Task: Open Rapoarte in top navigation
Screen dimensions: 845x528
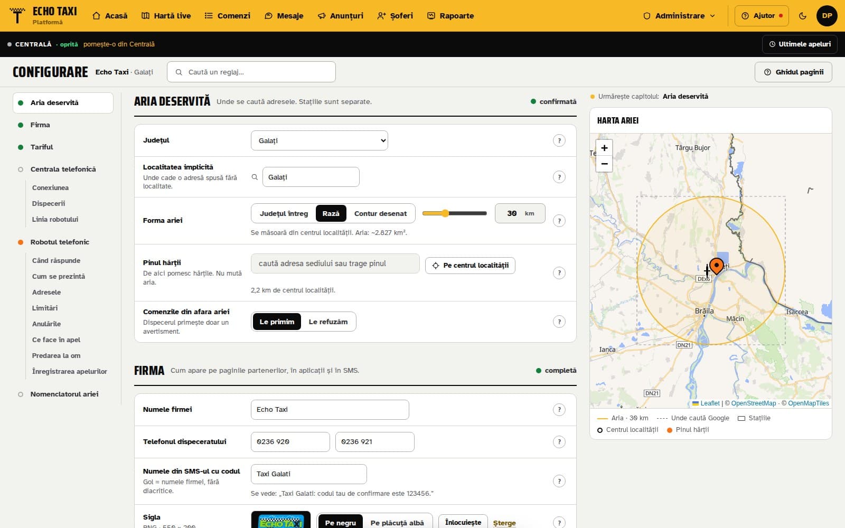Action: click(x=450, y=16)
